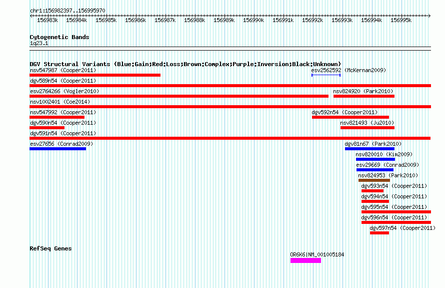Click the DGV Structural Variants track title
The height and width of the screenshot is (288, 445).
click(185, 64)
